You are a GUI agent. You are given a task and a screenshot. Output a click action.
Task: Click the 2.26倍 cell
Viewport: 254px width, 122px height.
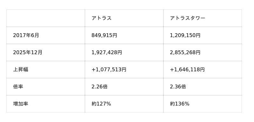coord(99,87)
